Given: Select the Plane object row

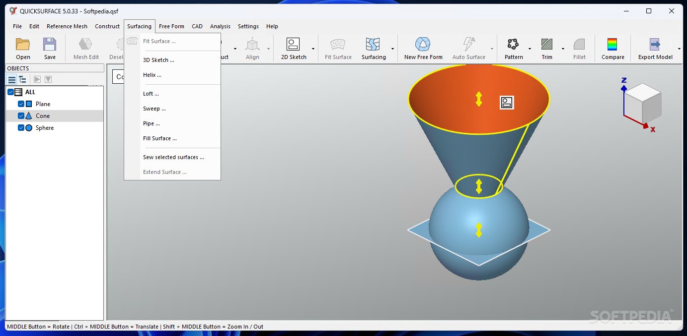Looking at the screenshot, I should click(x=55, y=104).
